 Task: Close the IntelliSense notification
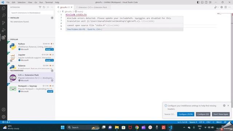pos(228,106)
